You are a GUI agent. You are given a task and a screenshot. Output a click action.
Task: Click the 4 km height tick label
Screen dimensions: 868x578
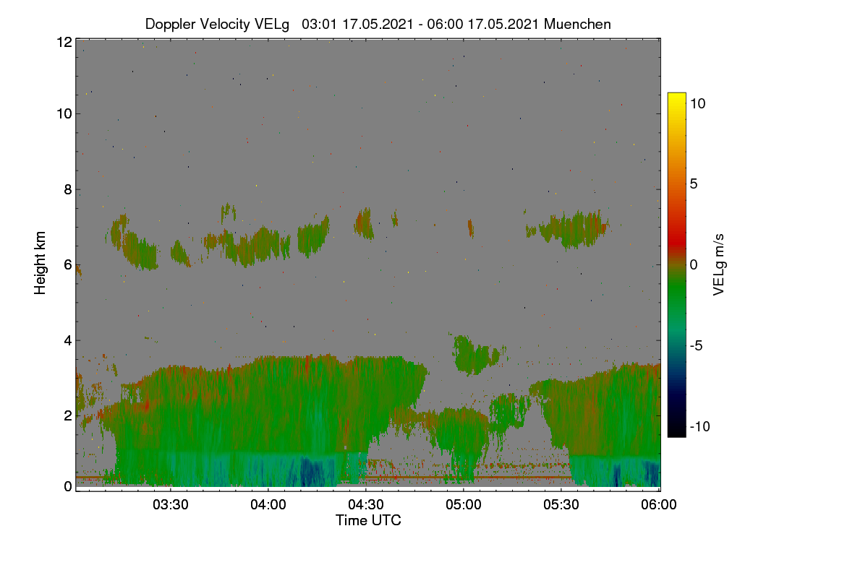pos(67,340)
